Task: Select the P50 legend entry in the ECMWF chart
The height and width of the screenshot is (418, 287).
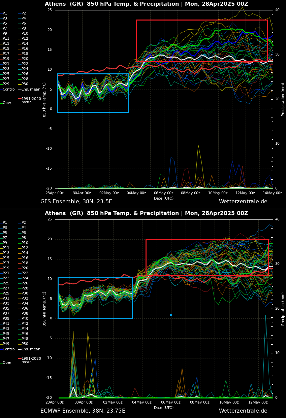Action: (25, 344)
